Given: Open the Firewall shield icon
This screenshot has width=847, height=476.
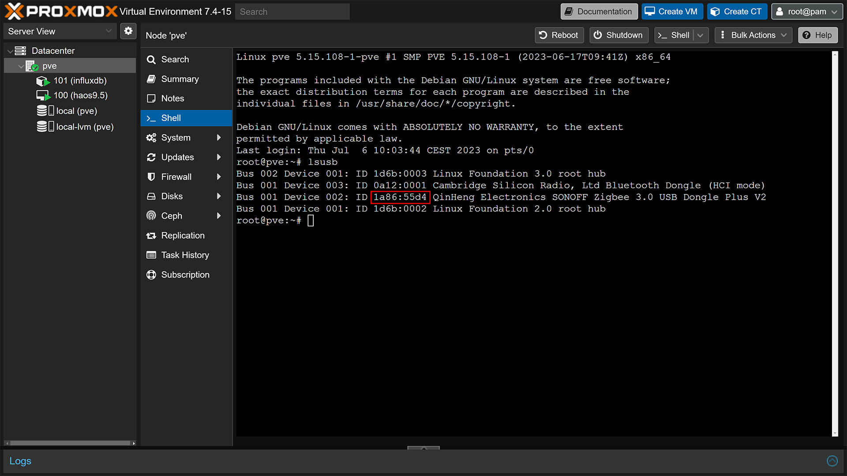Looking at the screenshot, I should pyautogui.click(x=151, y=176).
